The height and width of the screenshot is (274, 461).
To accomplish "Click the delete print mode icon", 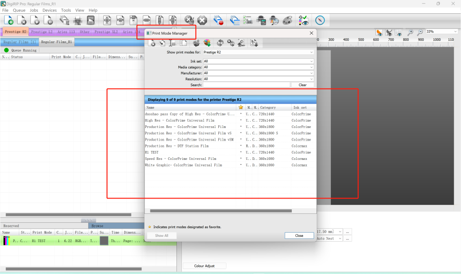I will [153, 43].
